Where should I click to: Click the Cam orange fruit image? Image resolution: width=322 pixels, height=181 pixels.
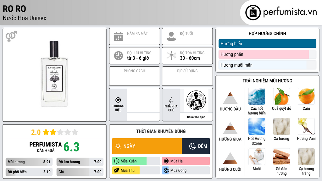pos(306,96)
